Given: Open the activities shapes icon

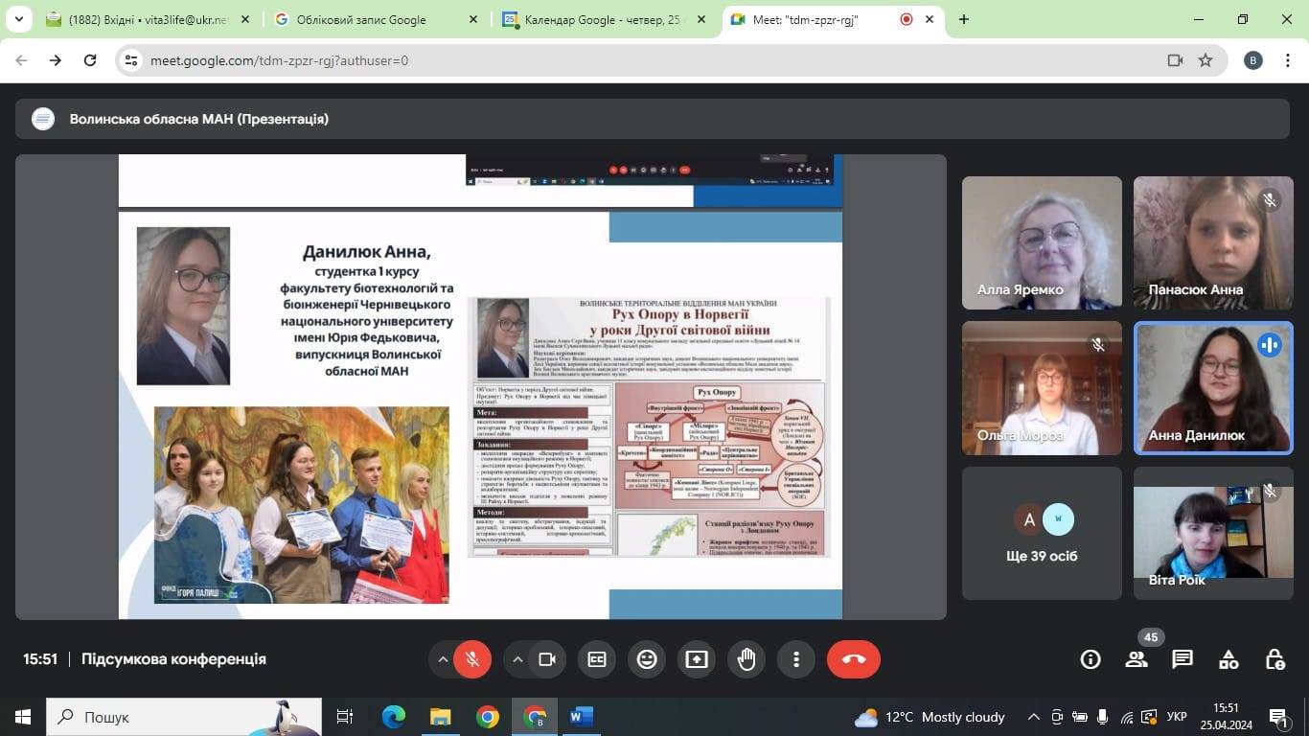Looking at the screenshot, I should (1229, 659).
